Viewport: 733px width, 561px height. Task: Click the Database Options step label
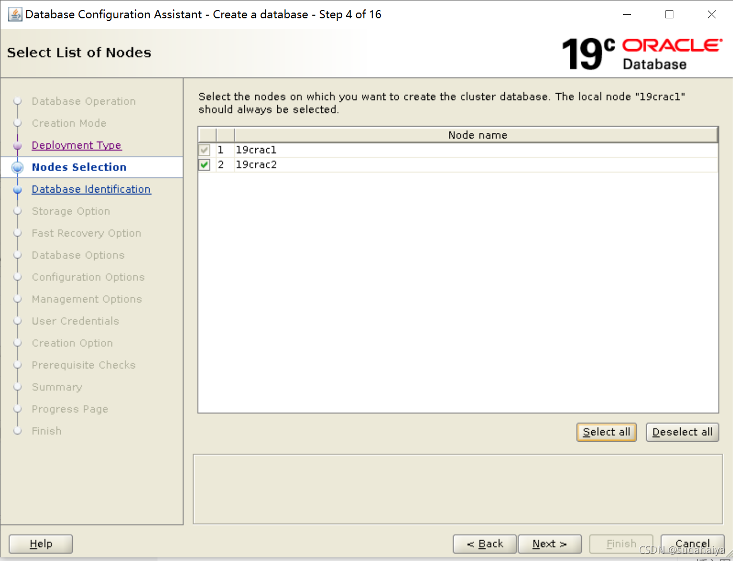pyautogui.click(x=78, y=255)
